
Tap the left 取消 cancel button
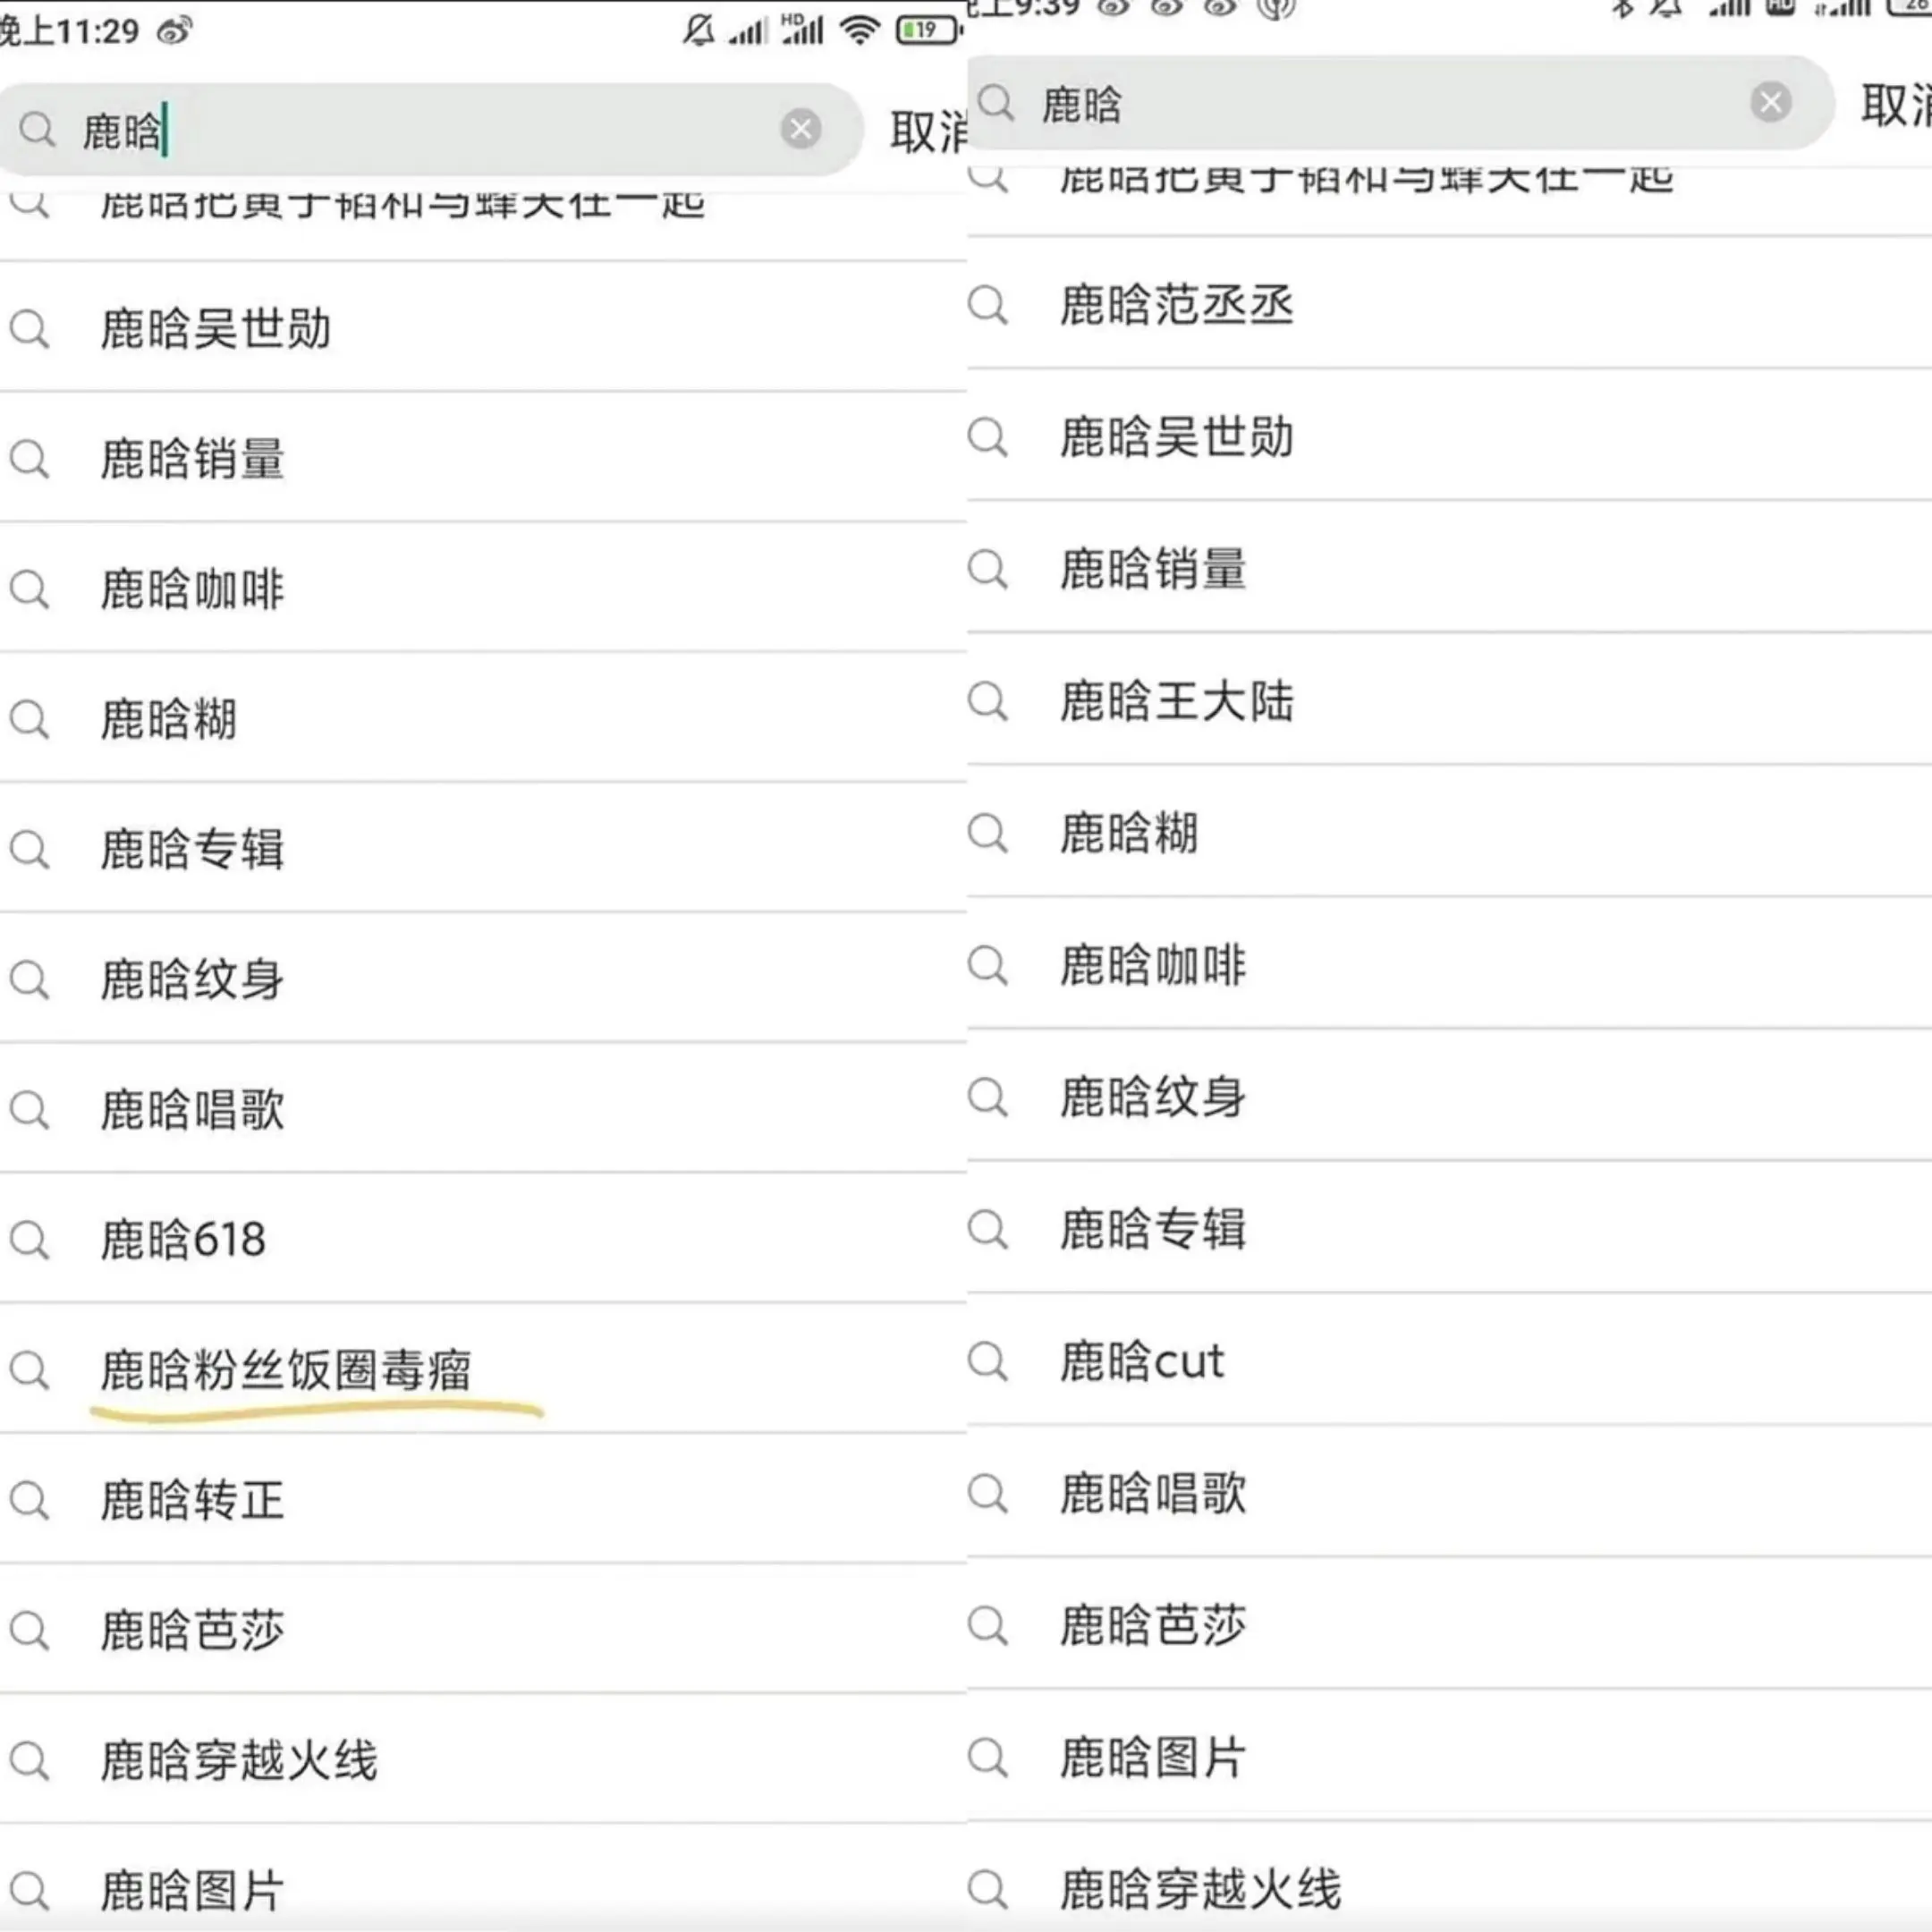pos(929,131)
